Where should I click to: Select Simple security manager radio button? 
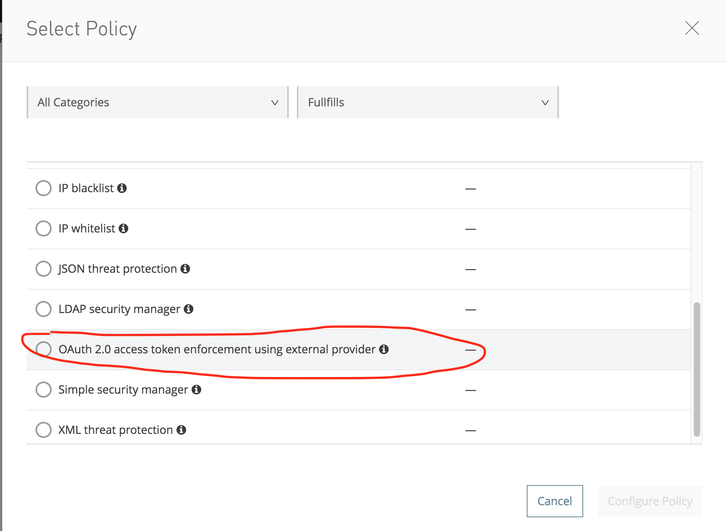(44, 390)
